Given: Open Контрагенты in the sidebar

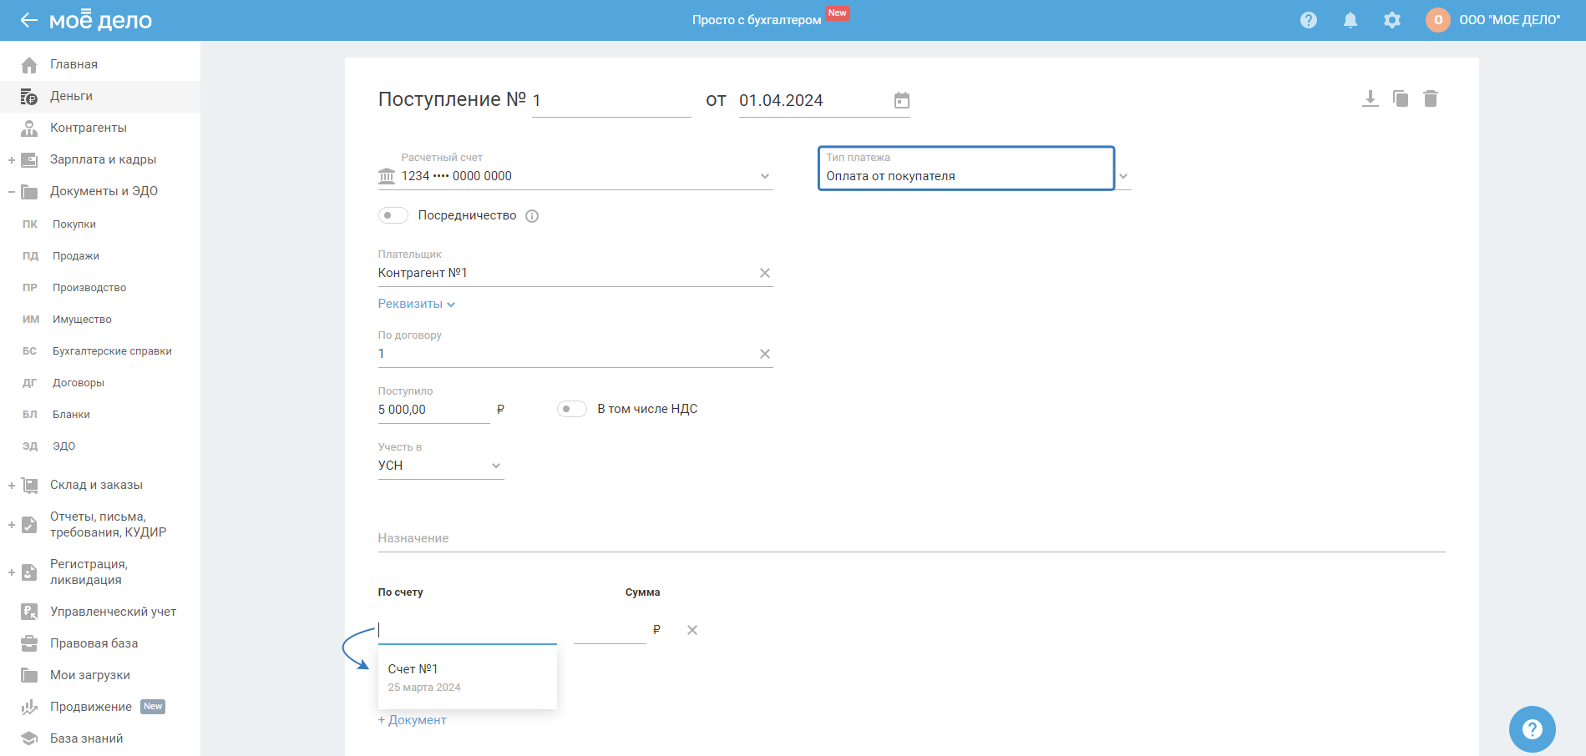Looking at the screenshot, I should 88,128.
